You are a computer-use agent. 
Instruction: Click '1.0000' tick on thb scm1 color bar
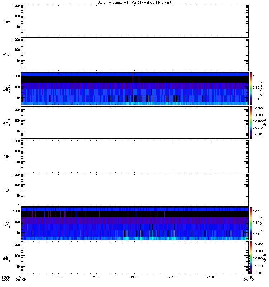(x=258, y=108)
